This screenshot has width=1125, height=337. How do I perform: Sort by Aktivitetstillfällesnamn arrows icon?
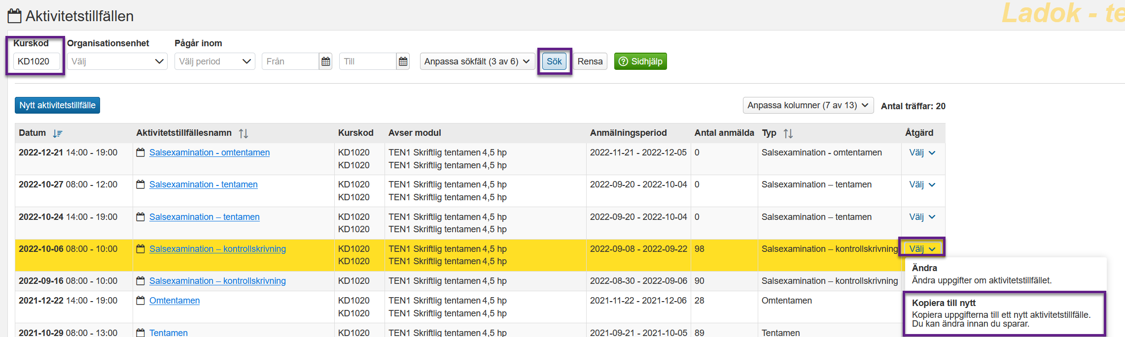click(x=244, y=133)
